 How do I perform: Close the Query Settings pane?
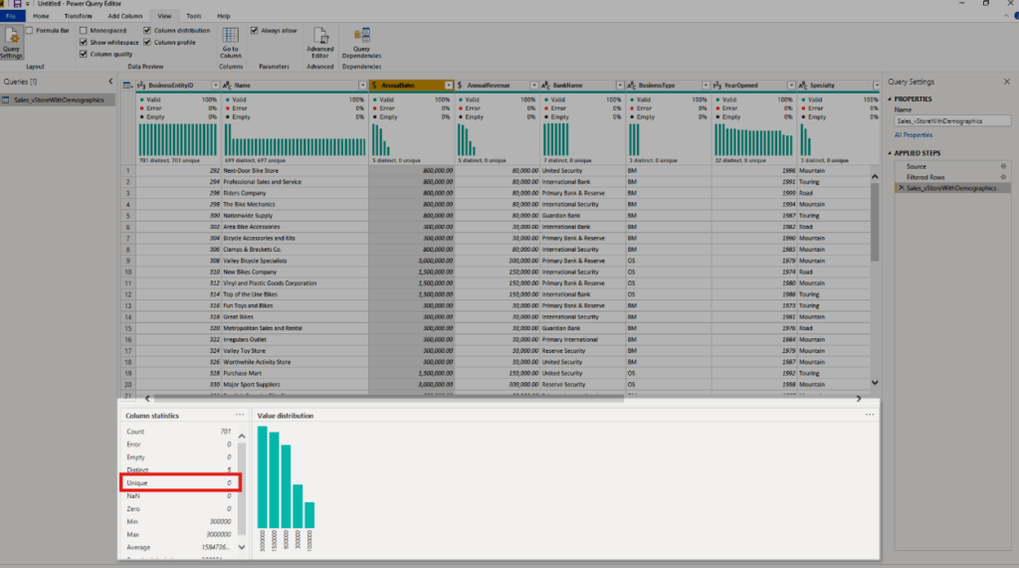(1006, 82)
